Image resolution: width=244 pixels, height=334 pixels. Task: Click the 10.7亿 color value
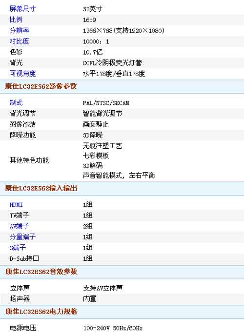[93, 52]
